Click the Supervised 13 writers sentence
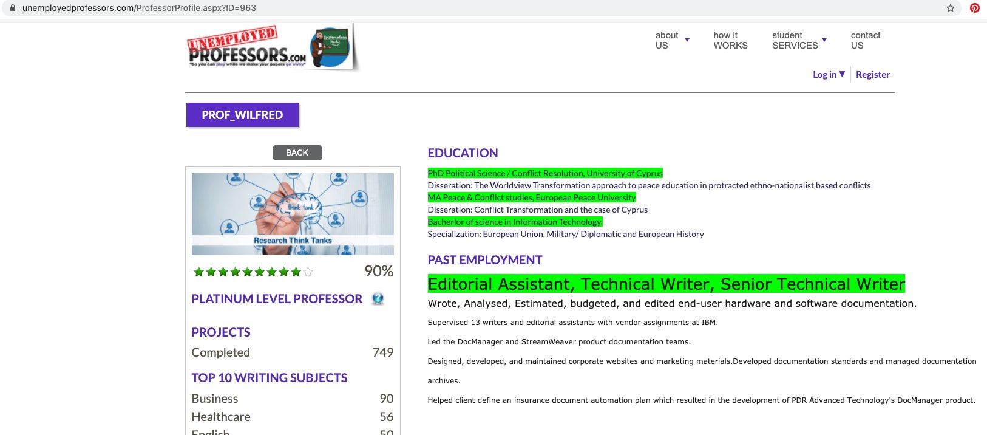Viewport: 987px width, 435px height. click(572, 323)
